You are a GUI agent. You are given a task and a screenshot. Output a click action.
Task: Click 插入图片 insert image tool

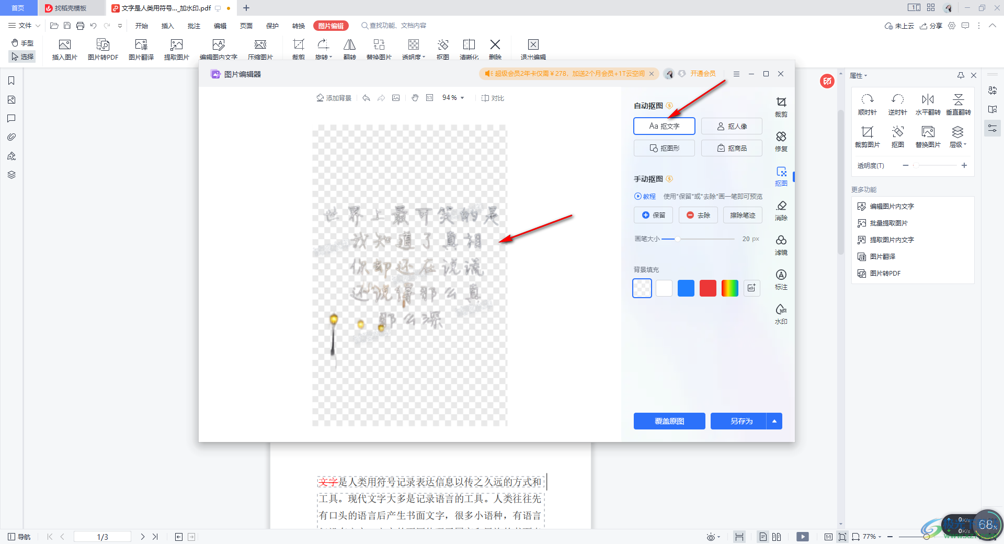pyautogui.click(x=65, y=49)
